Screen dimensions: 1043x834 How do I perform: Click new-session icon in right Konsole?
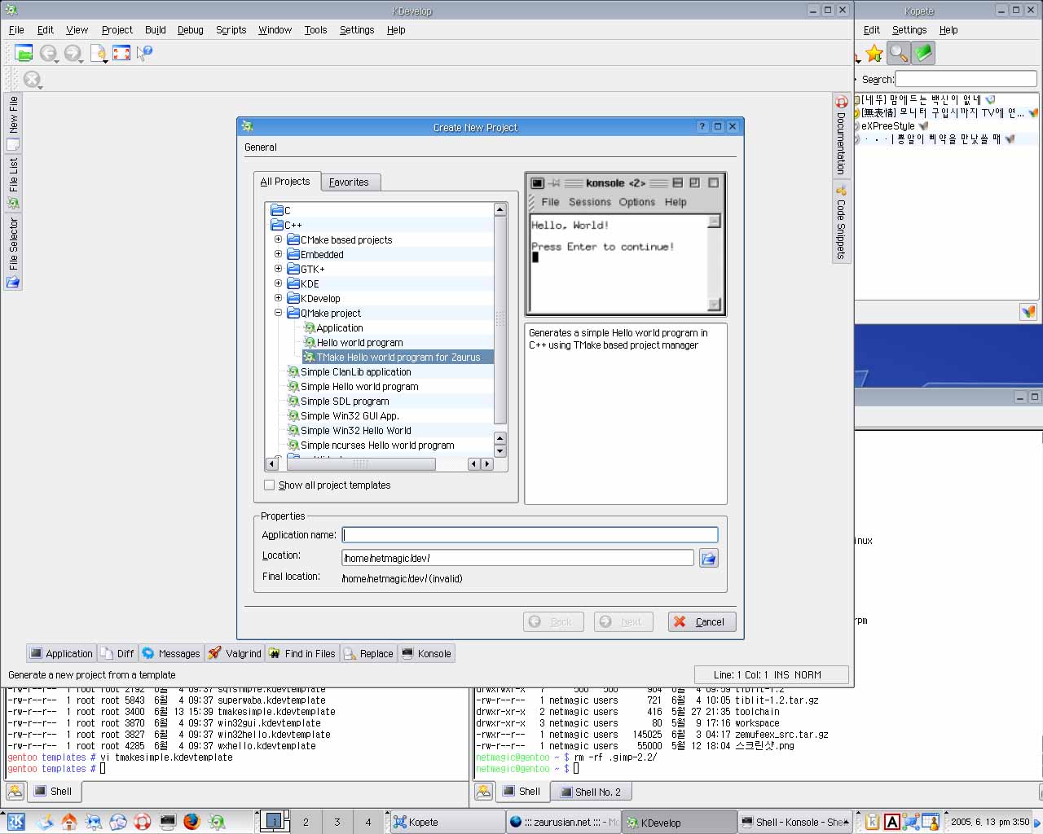484,791
